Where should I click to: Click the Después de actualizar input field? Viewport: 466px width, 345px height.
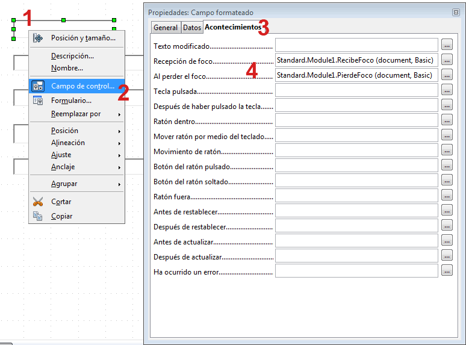pyautogui.click(x=356, y=255)
